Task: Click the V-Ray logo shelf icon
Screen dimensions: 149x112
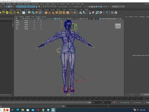Action: point(116,13)
